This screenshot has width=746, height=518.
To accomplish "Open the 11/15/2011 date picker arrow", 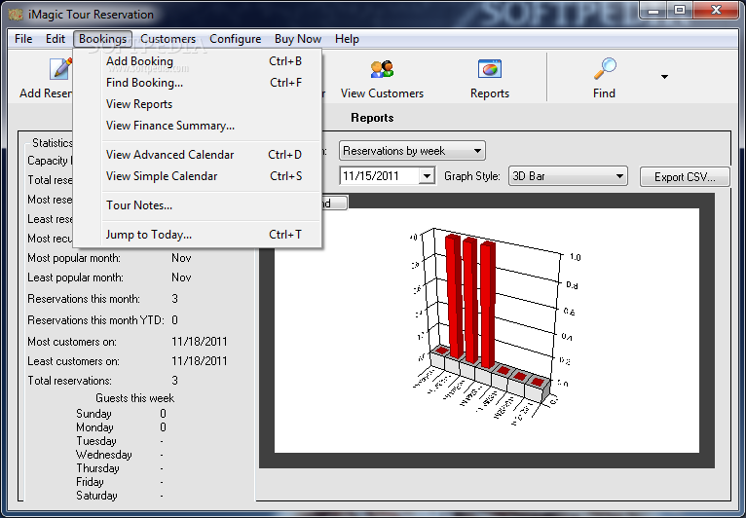I will pyautogui.click(x=427, y=176).
